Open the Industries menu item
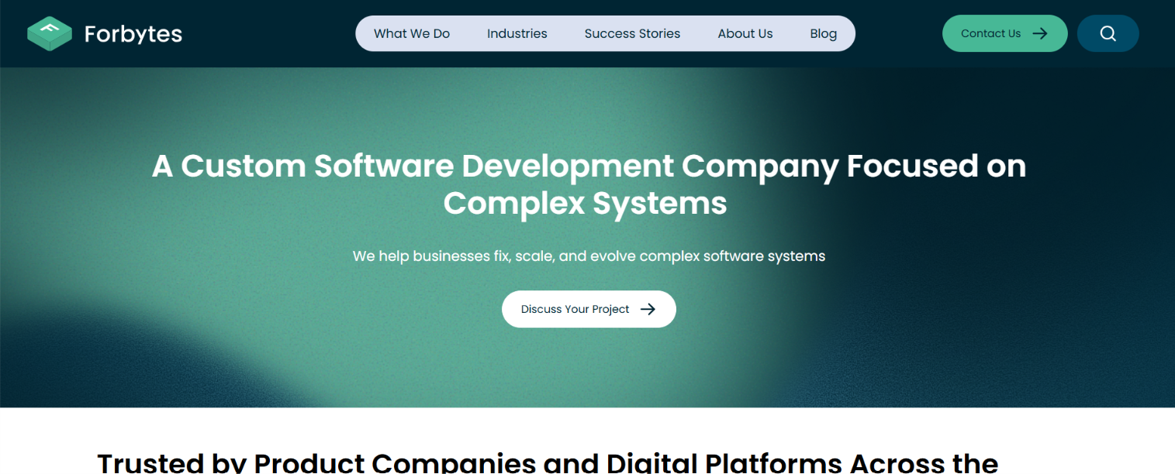This screenshot has width=1175, height=474. click(517, 33)
